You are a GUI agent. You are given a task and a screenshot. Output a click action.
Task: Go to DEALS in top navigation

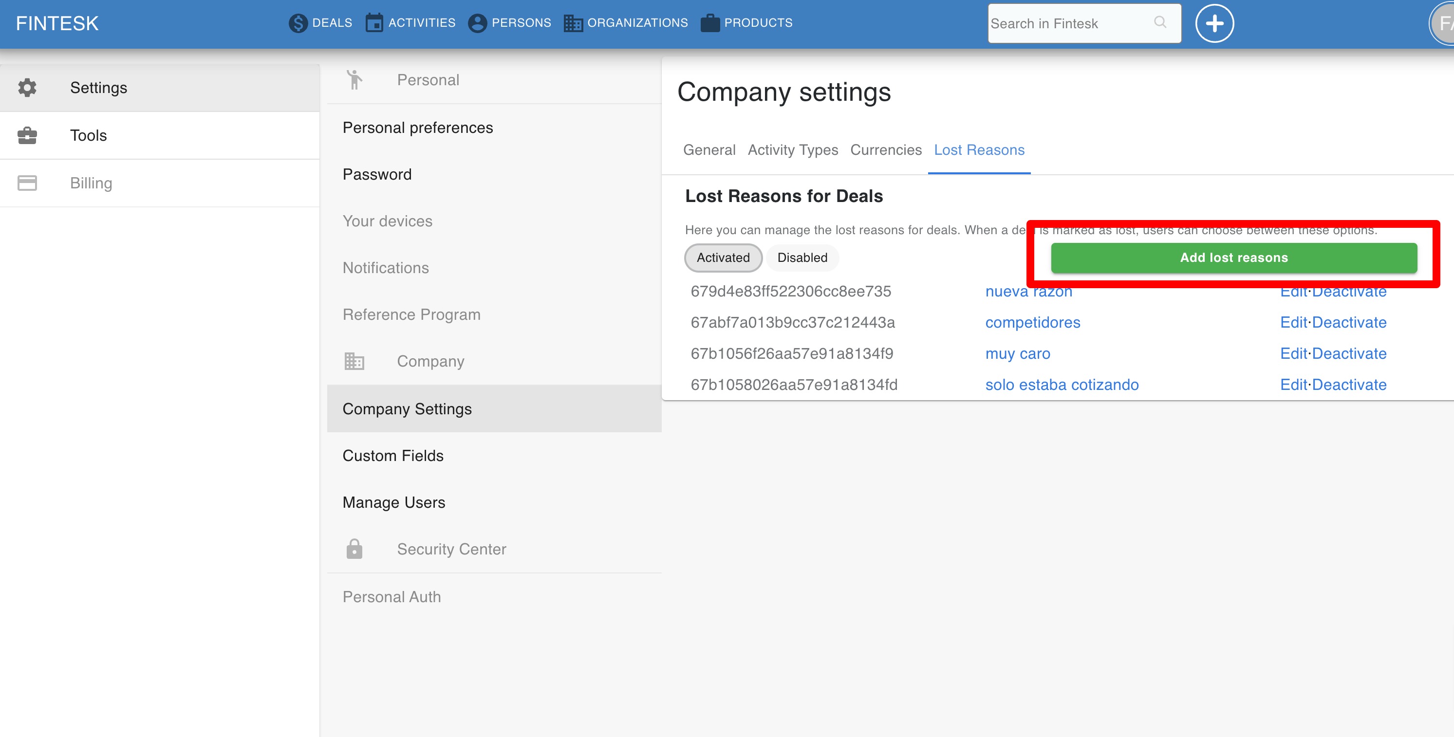point(332,23)
